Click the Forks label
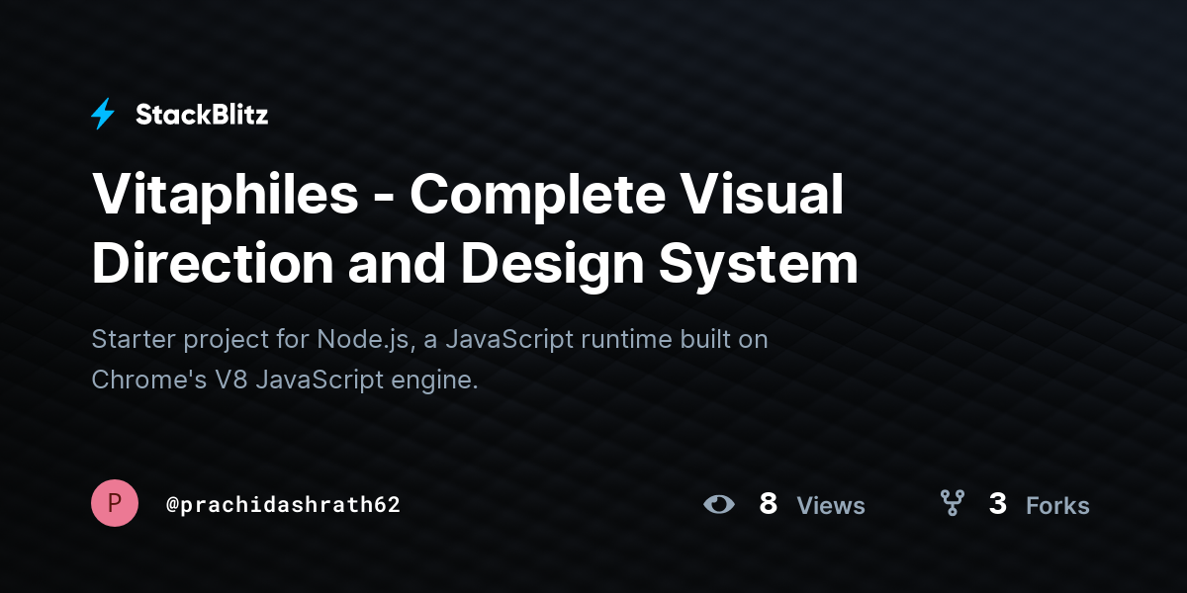This screenshot has height=593, width=1187. coord(1057,506)
